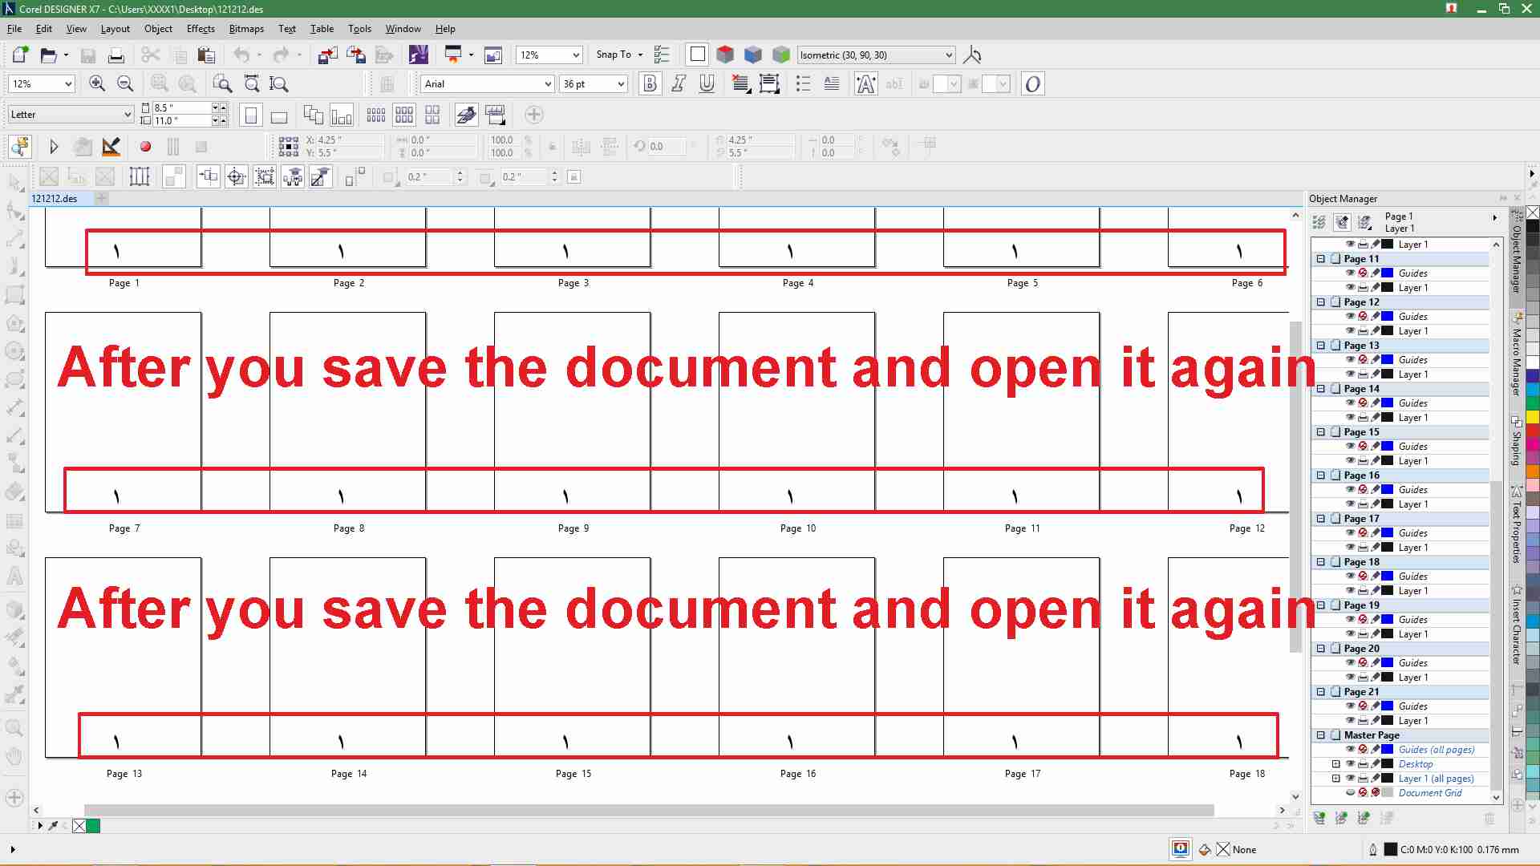Click the Paste clipboard icon
1540x866 pixels.
tap(206, 55)
